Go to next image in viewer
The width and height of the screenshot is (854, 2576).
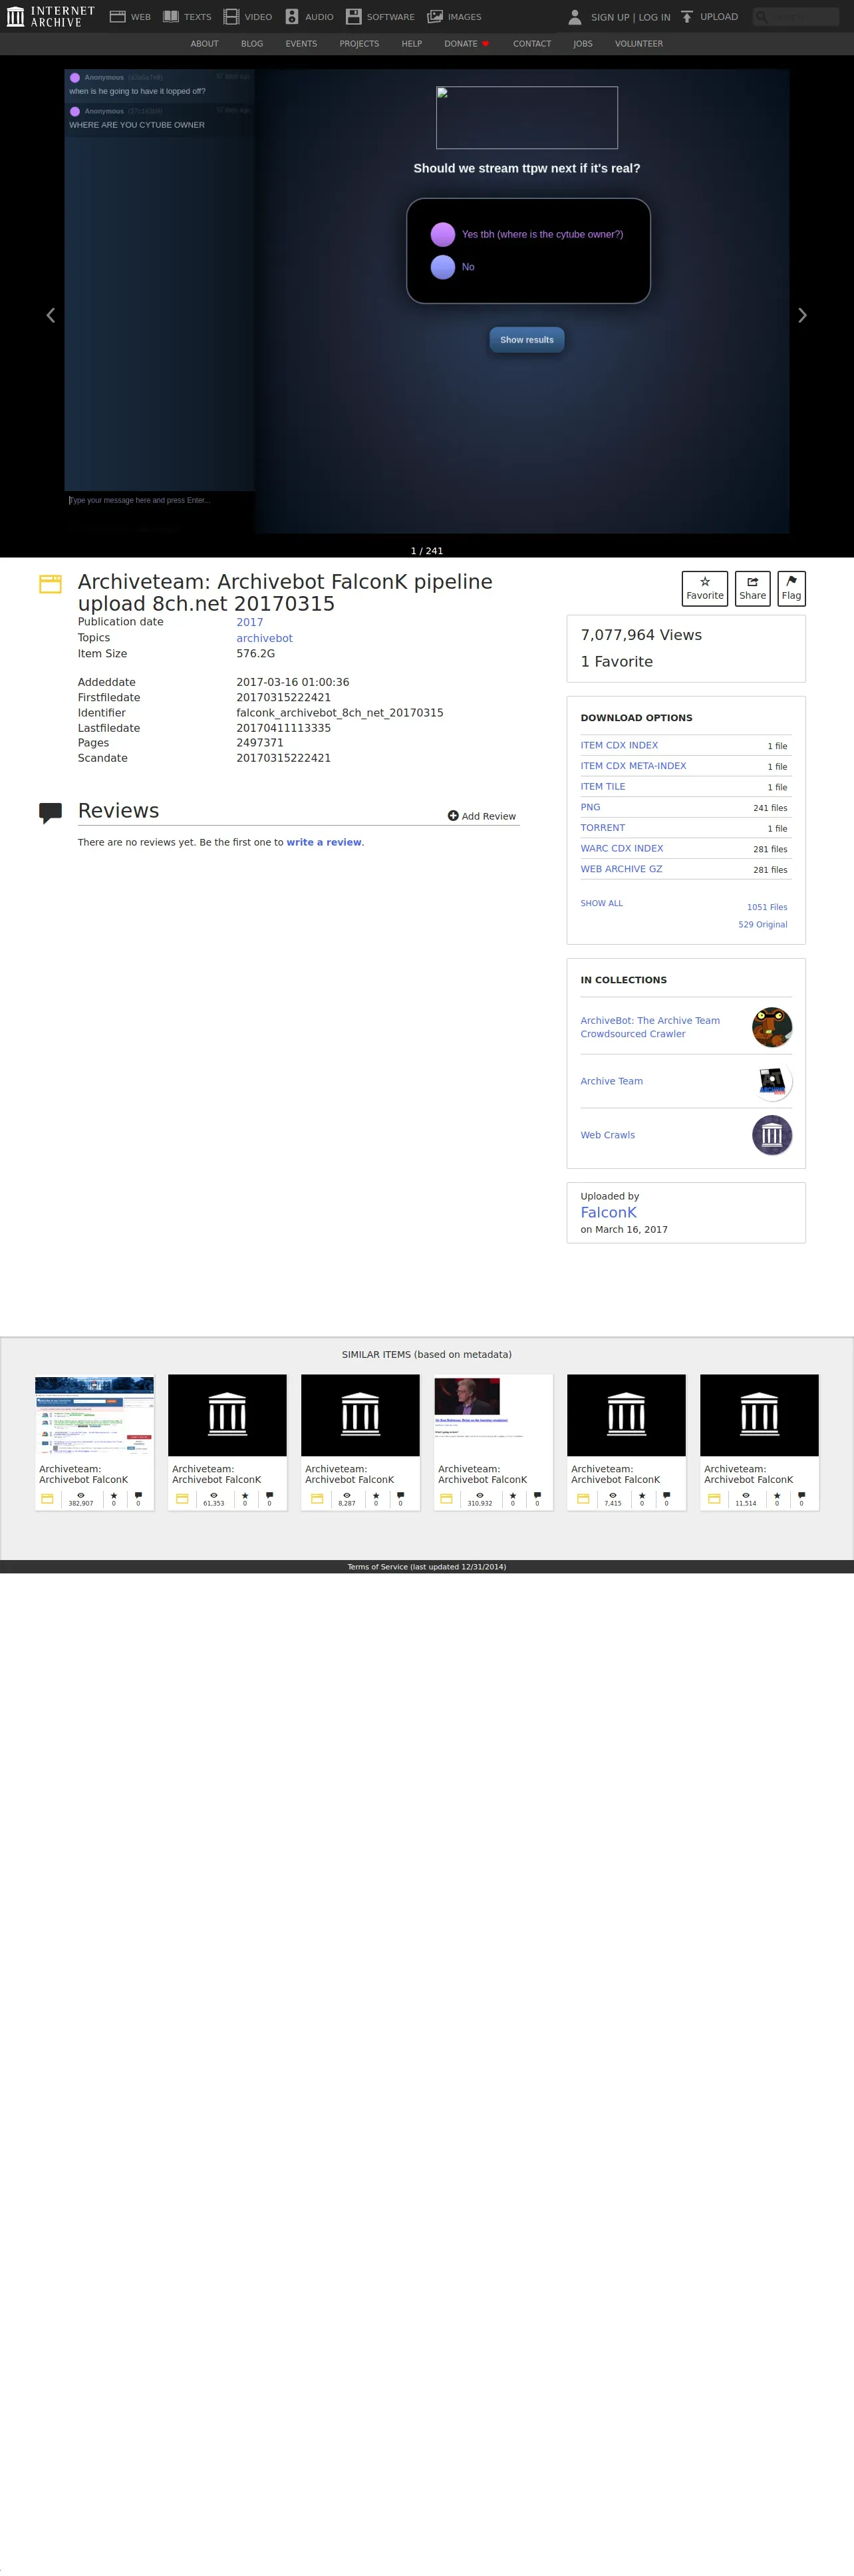[802, 315]
